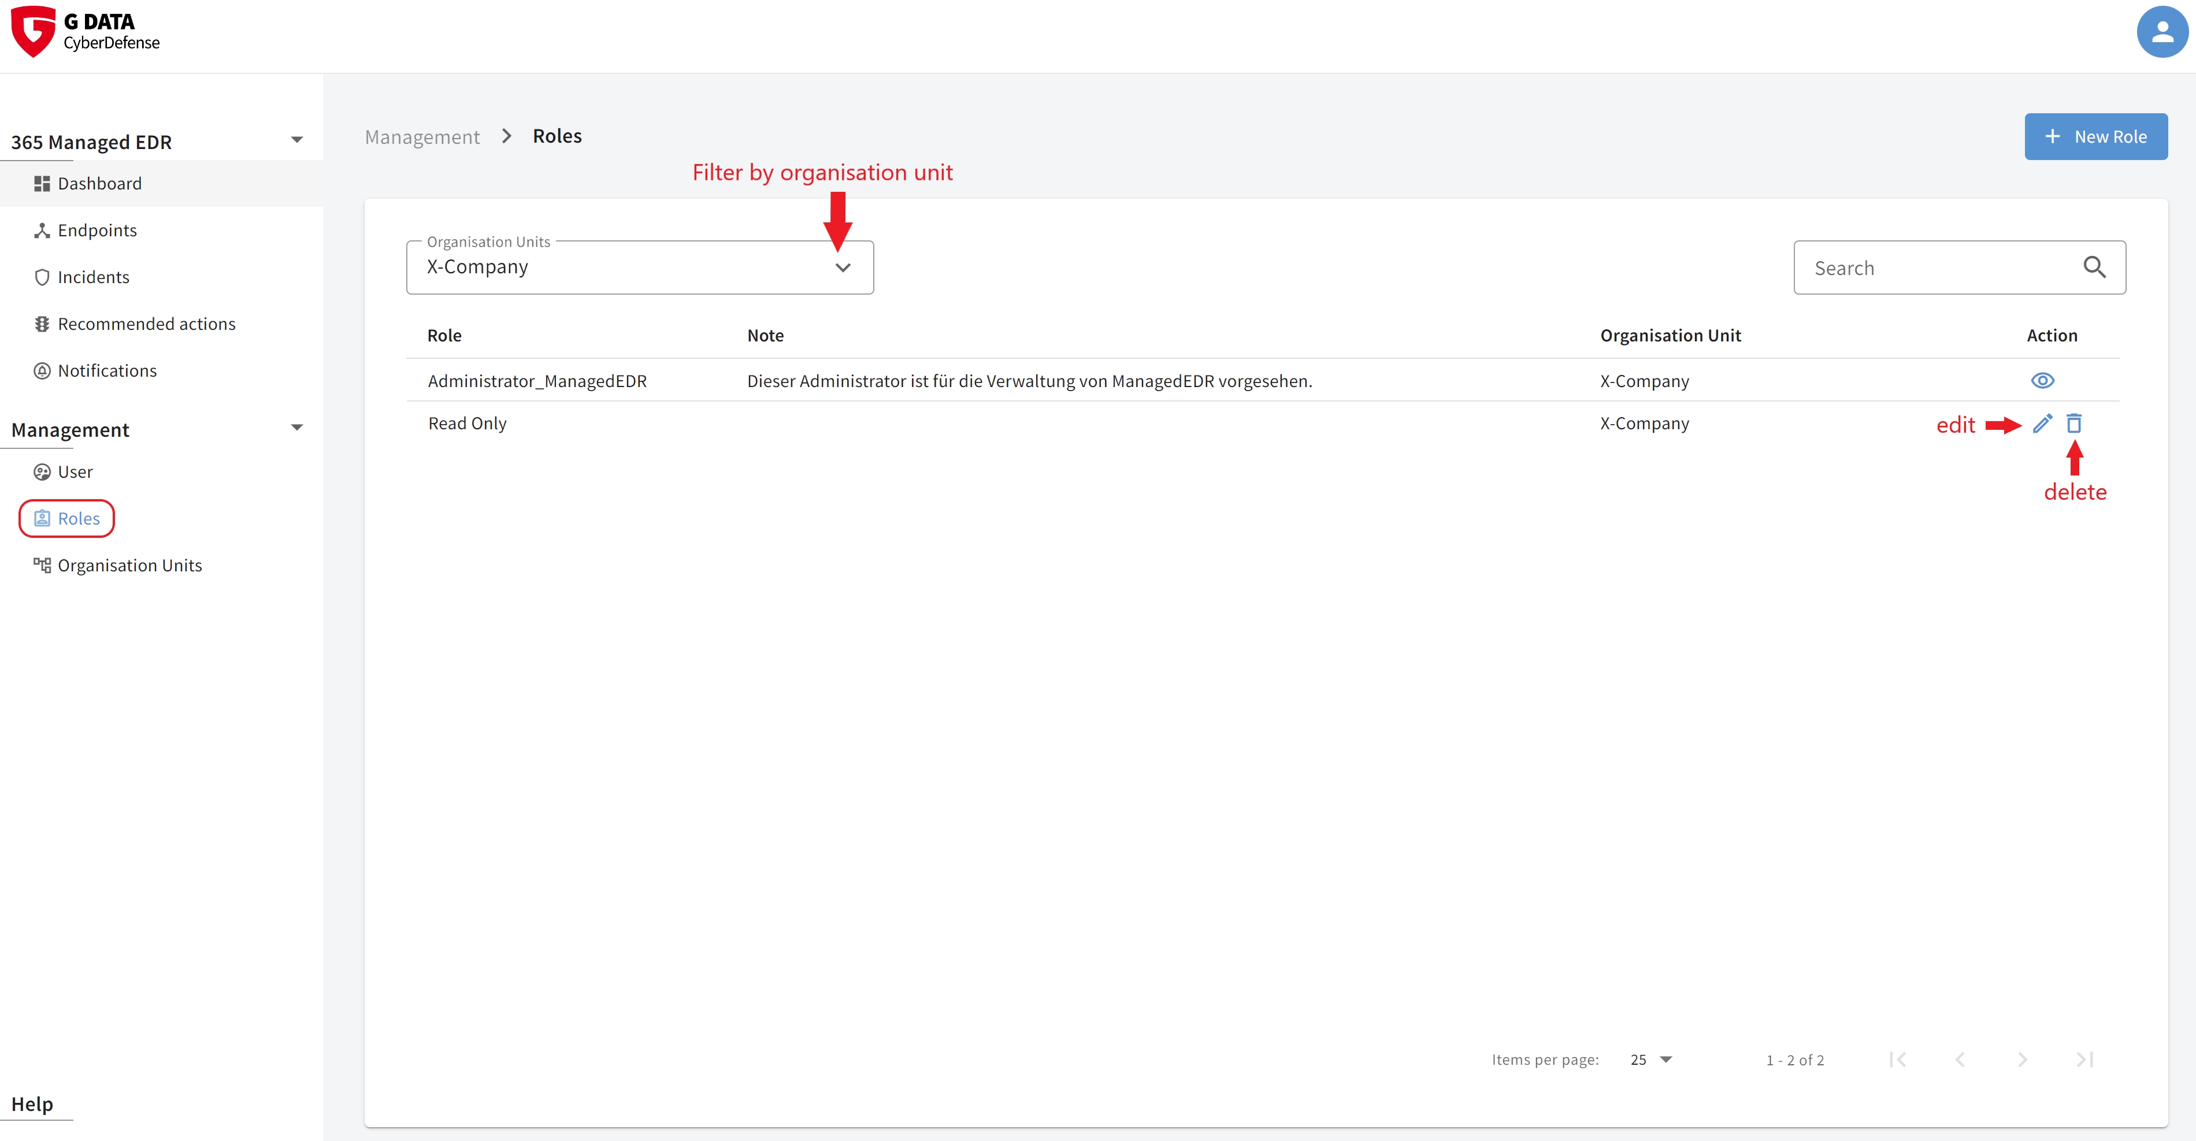
Task: Open Organisation Units in the sidebar
Action: coord(161,565)
